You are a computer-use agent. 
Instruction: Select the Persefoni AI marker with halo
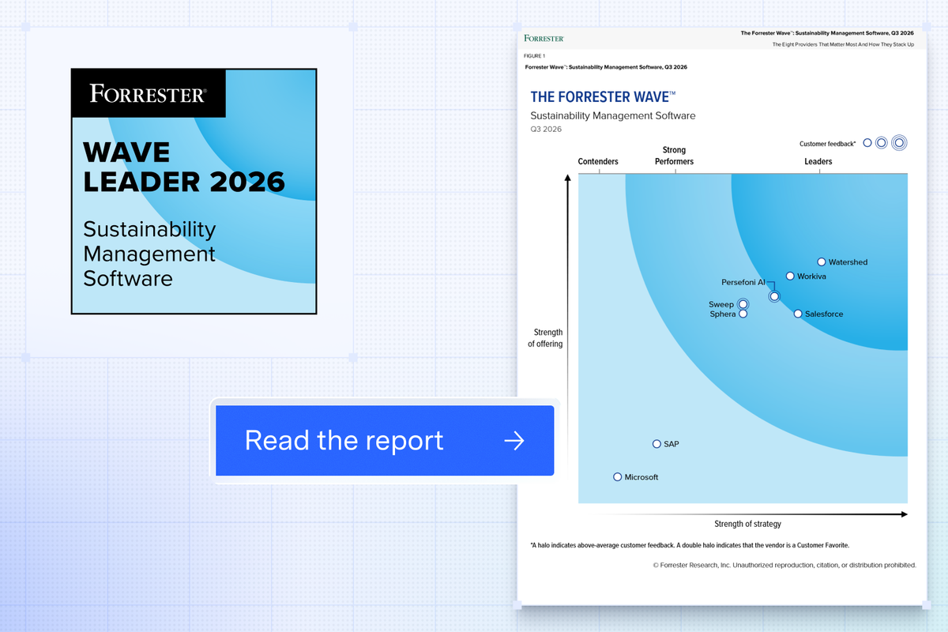coord(774,296)
